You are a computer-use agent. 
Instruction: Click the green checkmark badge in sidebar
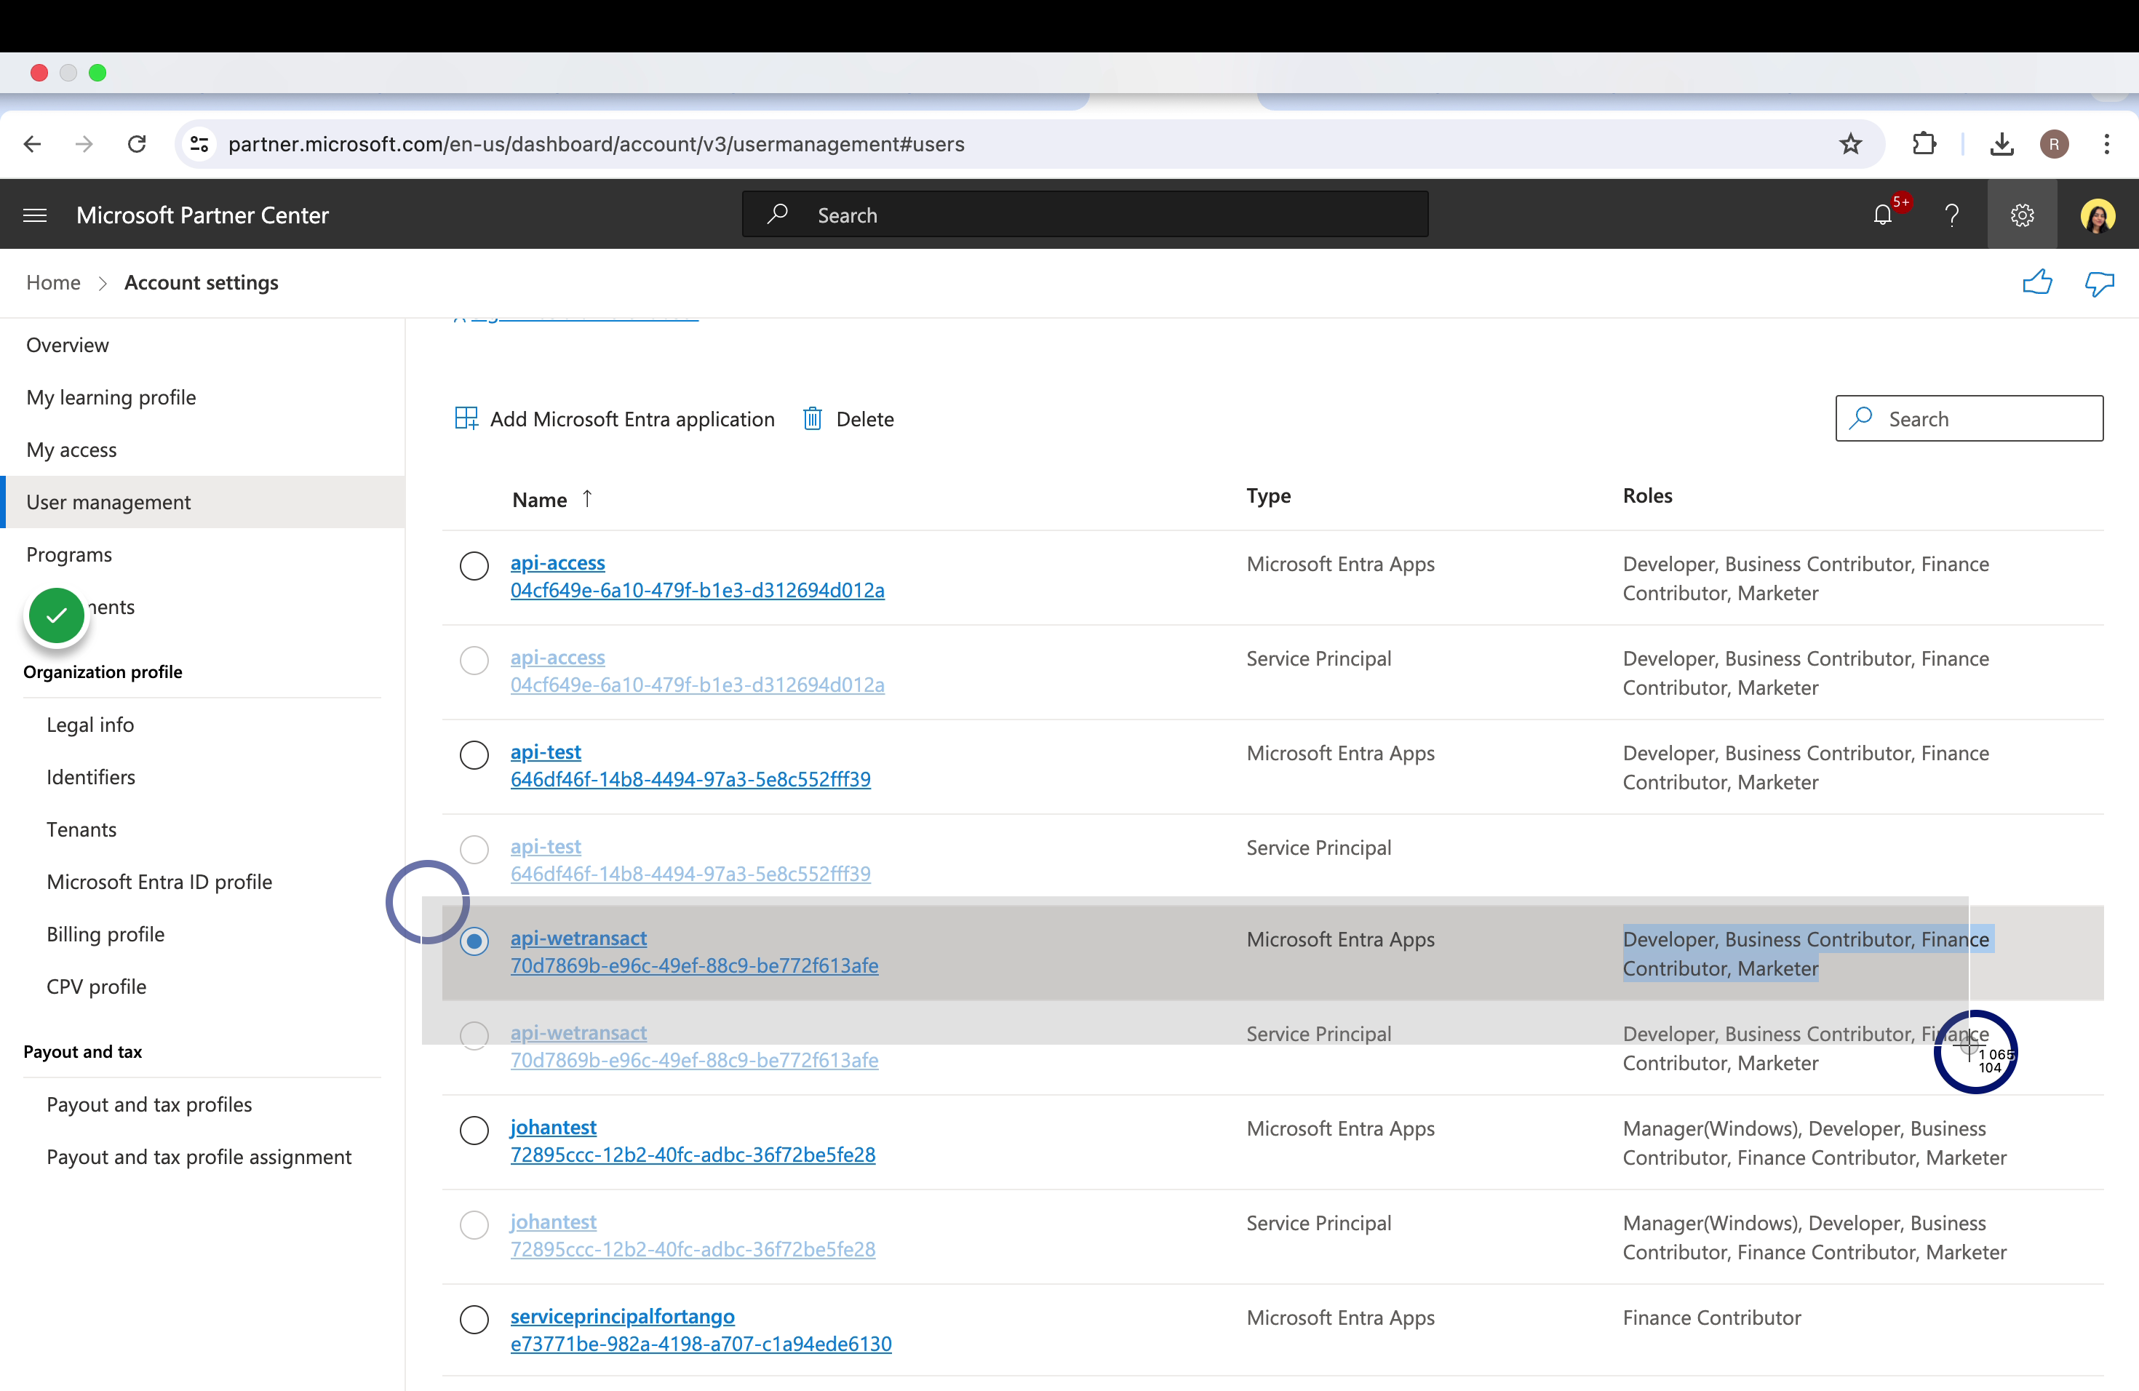(57, 615)
